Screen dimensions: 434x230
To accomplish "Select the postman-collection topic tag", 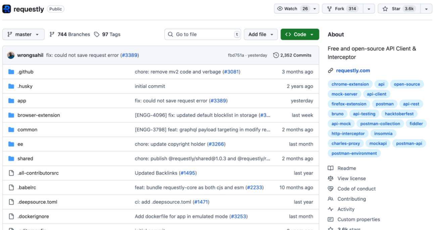I will [380, 124].
